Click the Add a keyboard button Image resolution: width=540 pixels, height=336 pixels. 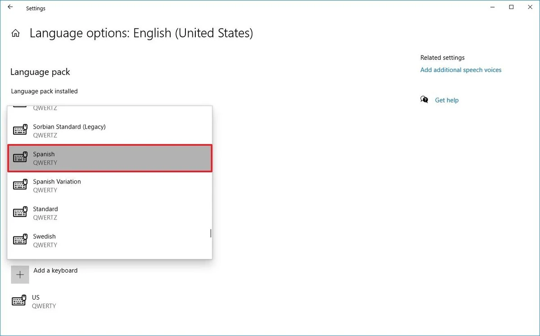coord(55,270)
